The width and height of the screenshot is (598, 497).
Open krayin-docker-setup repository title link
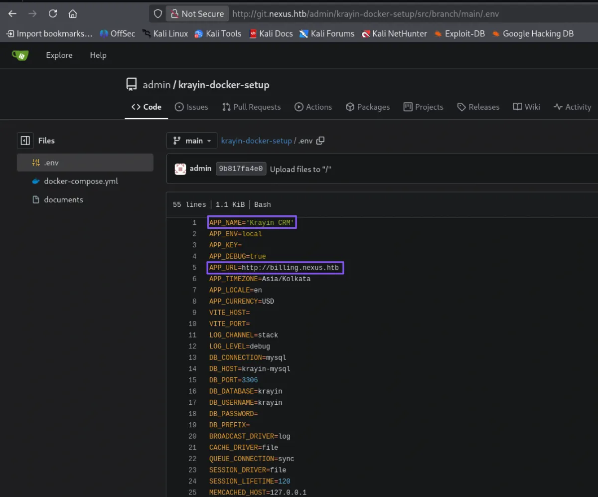click(224, 85)
